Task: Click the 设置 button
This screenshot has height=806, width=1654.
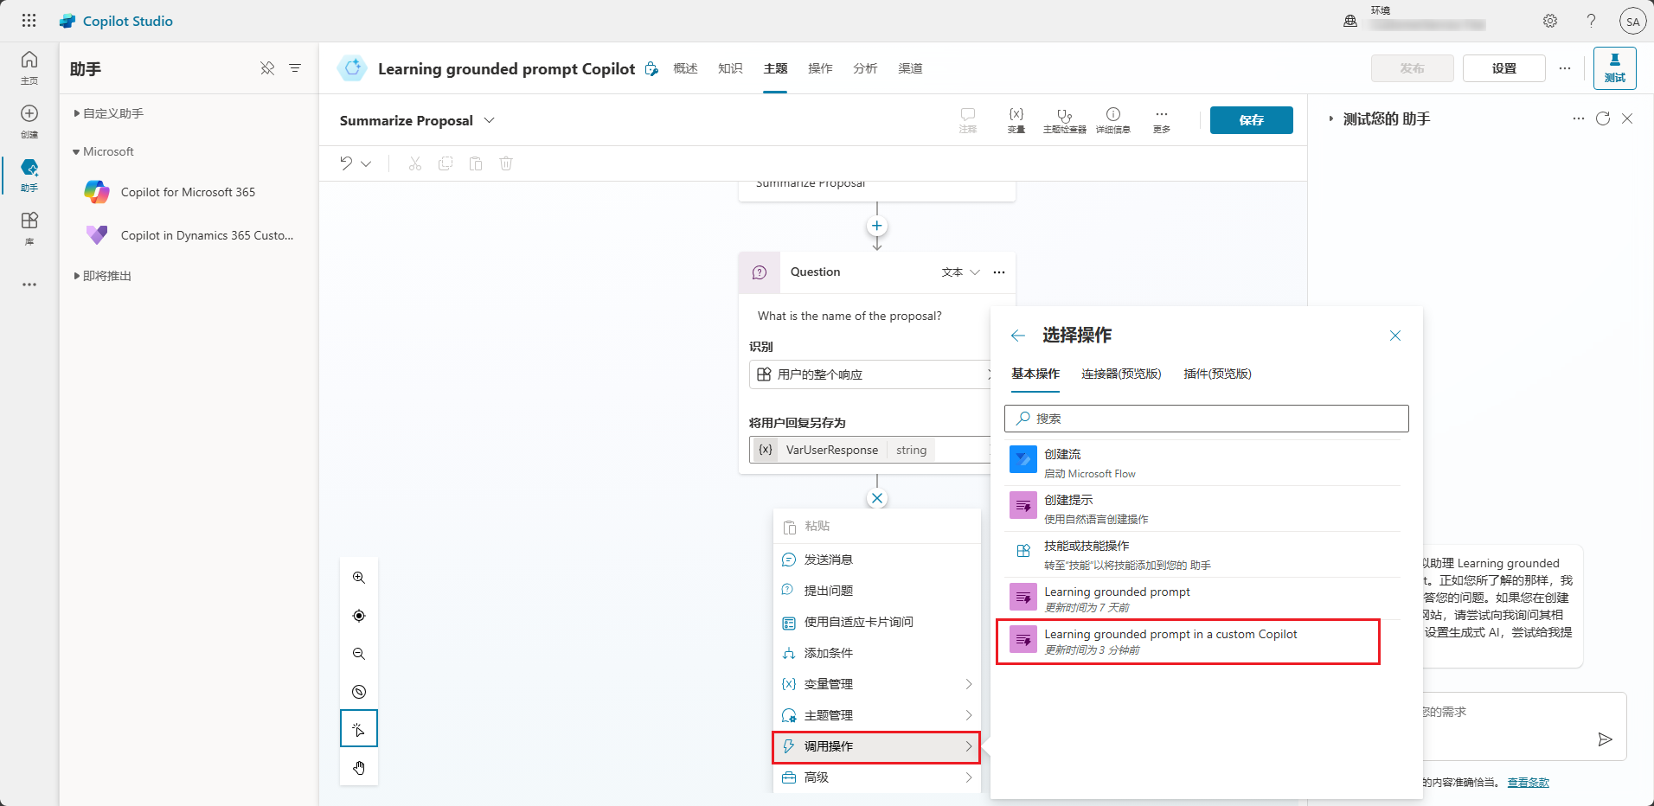Action: (1503, 68)
